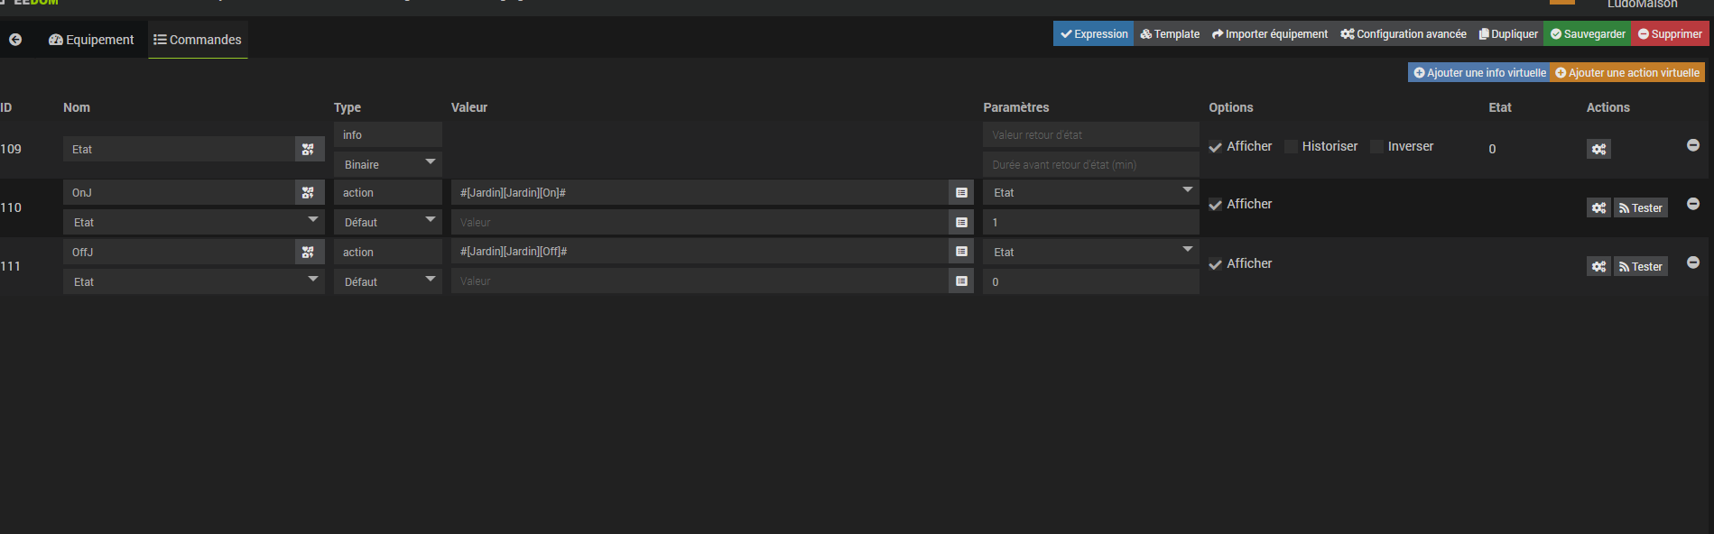The width and height of the screenshot is (1714, 534).
Task: Open advanced settings gear for command 111
Action: pos(1598,266)
